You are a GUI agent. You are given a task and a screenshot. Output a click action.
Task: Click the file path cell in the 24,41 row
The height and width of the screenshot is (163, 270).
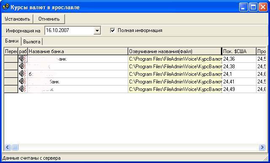175,82
